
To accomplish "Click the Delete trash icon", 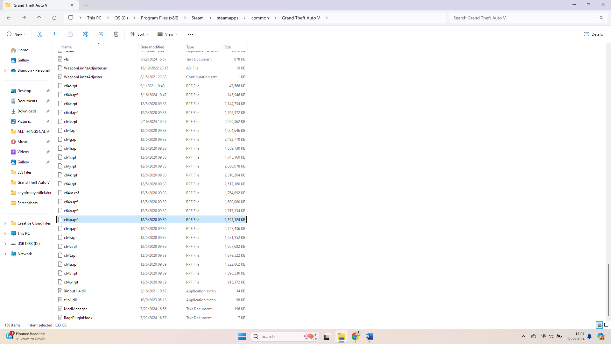I will coord(116,34).
